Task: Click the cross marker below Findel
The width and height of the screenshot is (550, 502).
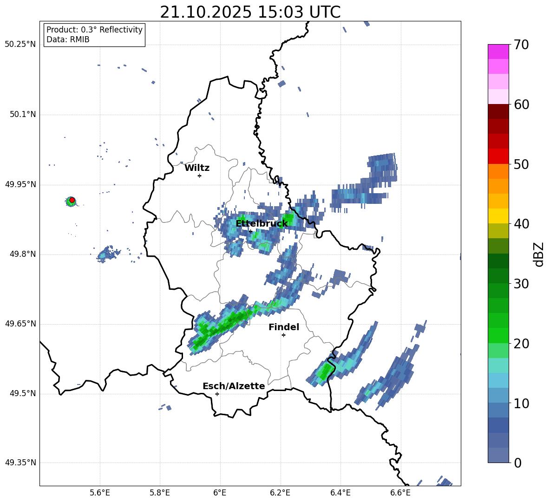Action: click(x=283, y=335)
